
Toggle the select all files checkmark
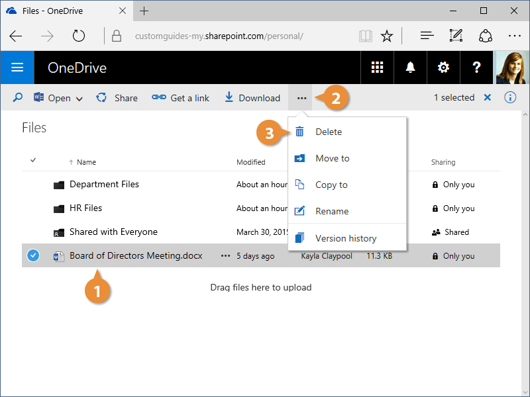pos(34,160)
